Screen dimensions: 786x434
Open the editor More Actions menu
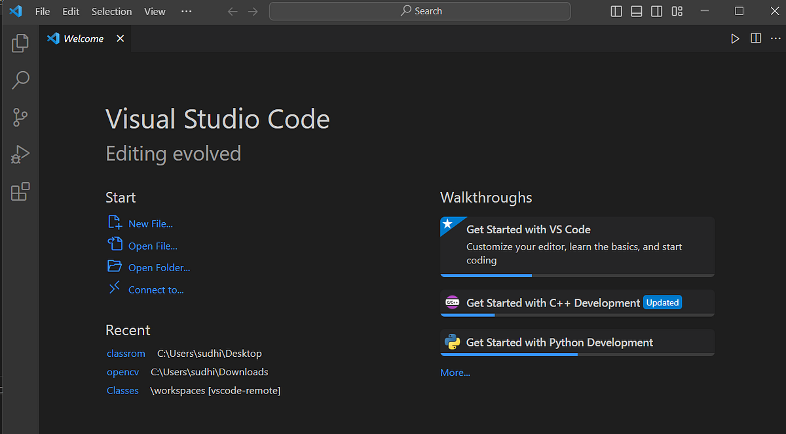click(776, 38)
